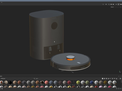Filter assets by textures icon

(115, 79)
